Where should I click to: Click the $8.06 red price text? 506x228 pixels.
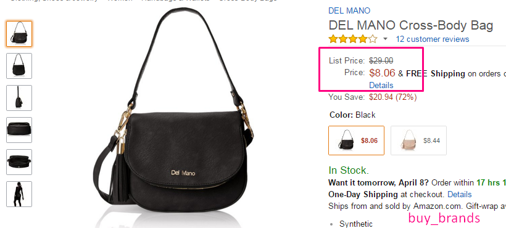(382, 73)
